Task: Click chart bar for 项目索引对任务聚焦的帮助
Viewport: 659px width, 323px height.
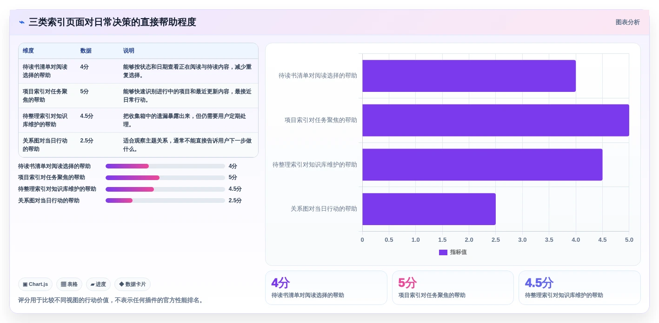Action: pyautogui.click(x=496, y=120)
